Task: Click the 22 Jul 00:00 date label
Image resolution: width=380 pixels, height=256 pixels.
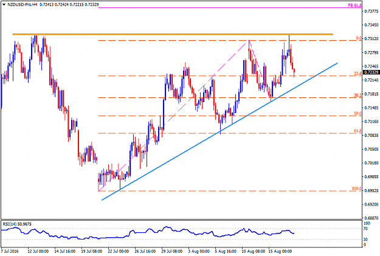Action: click(x=119, y=251)
